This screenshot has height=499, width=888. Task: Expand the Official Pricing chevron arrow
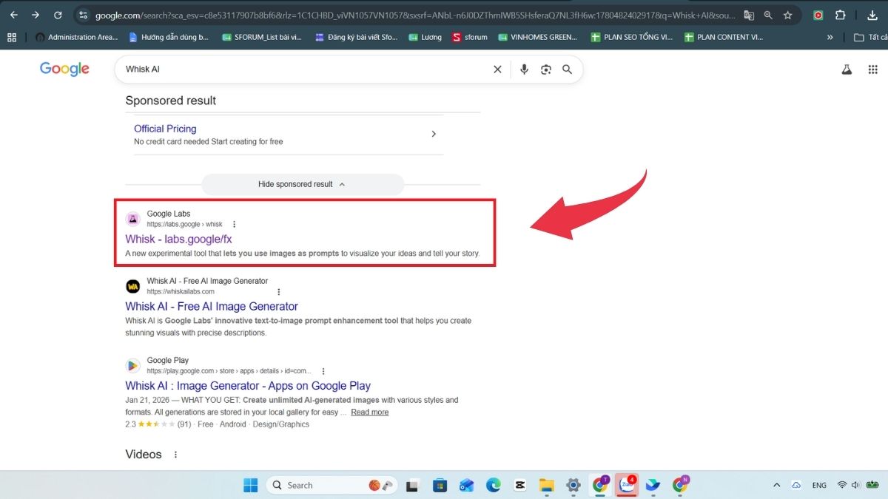tap(434, 134)
